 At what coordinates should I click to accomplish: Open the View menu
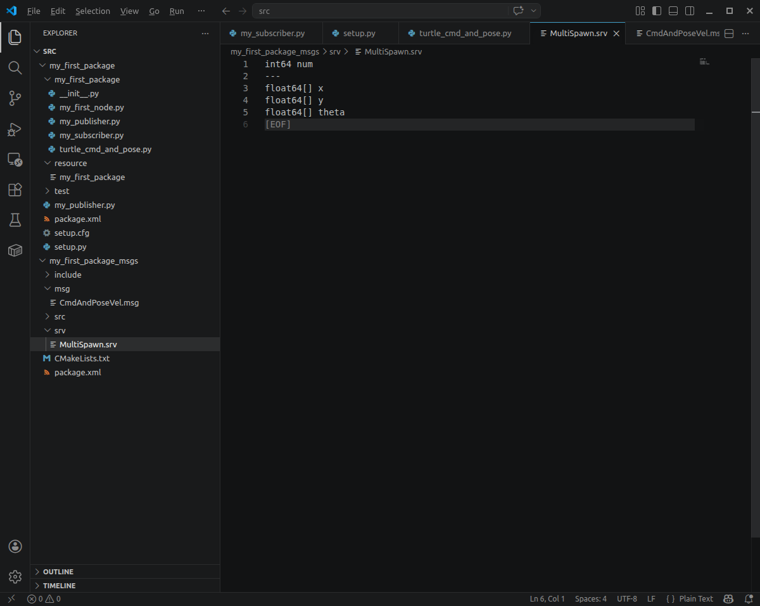pos(129,11)
